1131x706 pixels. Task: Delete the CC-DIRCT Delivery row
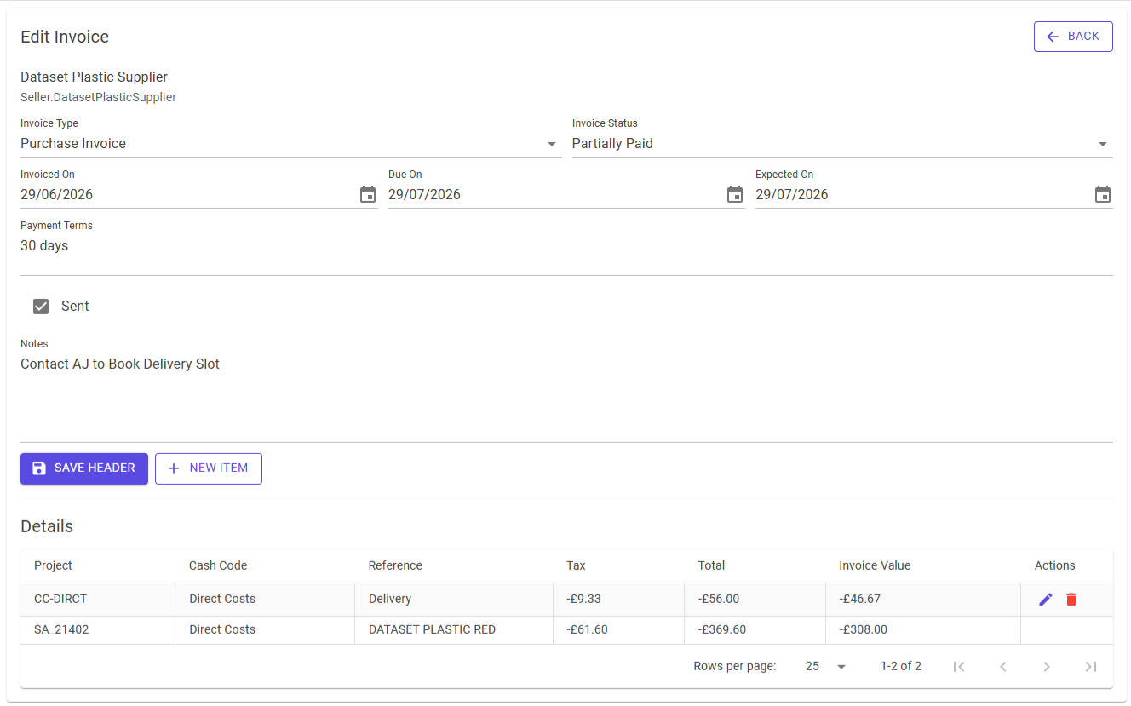[1071, 600]
